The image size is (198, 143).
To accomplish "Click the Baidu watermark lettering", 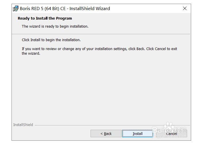I will [163, 130].
